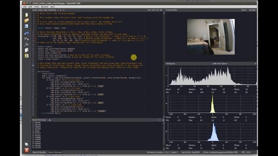Viewport: 278px width, 156px height.
Task: Click the yellow A channel histogram
Action: click(x=212, y=104)
